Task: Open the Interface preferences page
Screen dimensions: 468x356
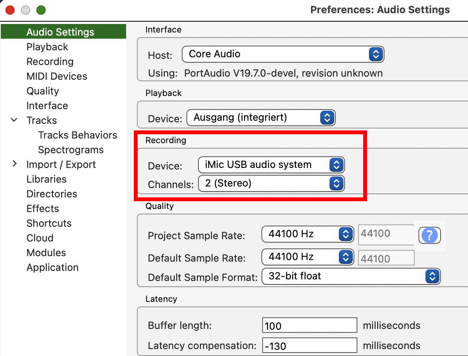Action: 47,106
